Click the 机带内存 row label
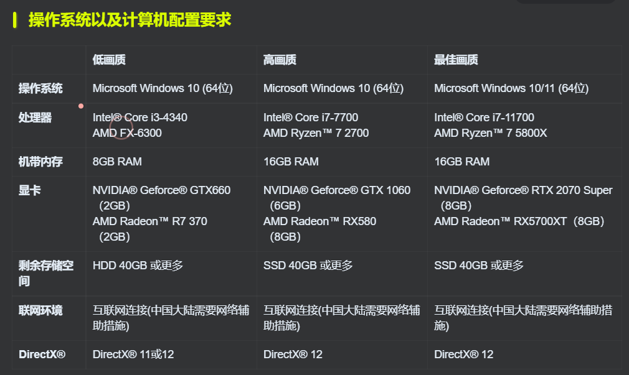 [x=40, y=162]
